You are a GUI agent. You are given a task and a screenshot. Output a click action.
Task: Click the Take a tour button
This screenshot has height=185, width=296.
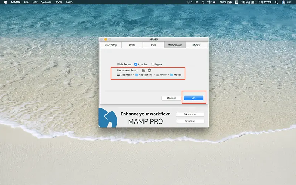[190, 114]
